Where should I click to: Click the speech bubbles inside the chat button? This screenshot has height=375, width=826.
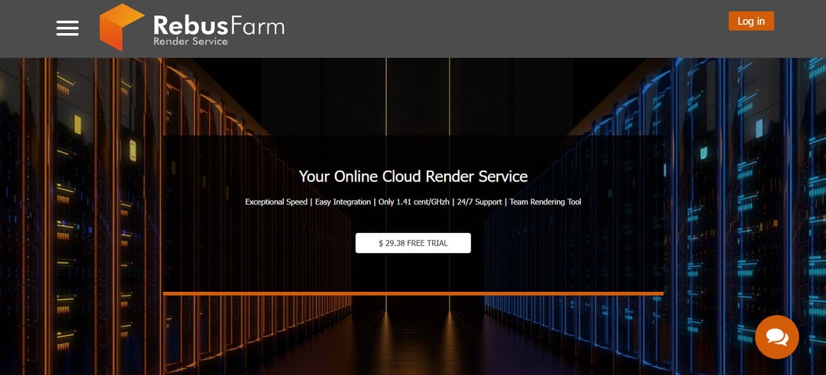[x=777, y=336]
